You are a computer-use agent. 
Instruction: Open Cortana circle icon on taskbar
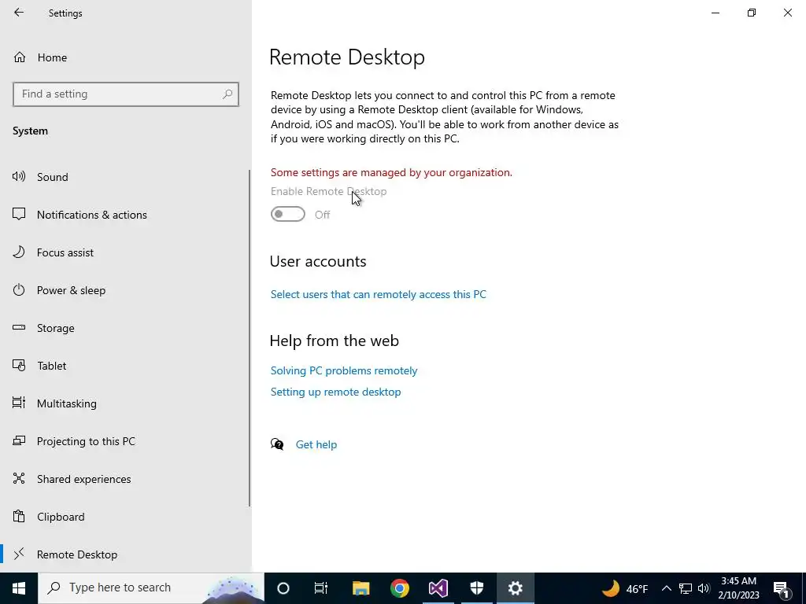[x=283, y=588]
